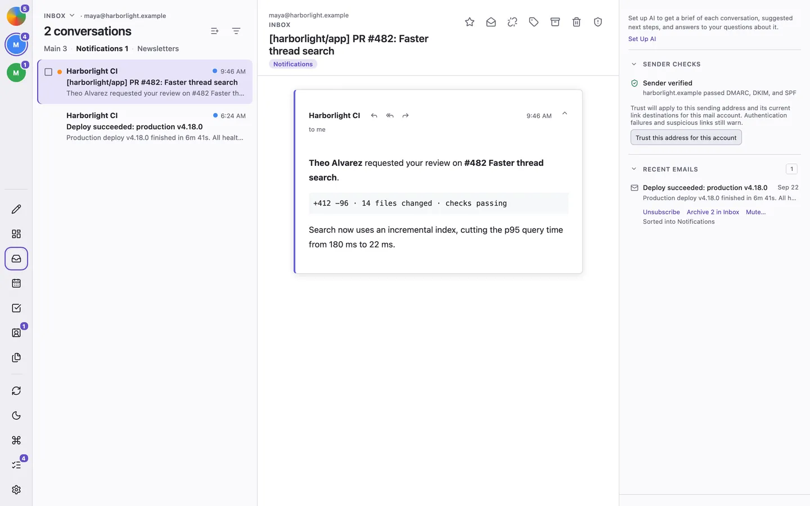Open the dashboard grid icon in sidebar
Screen dimensions: 810x506
[x=16, y=234]
